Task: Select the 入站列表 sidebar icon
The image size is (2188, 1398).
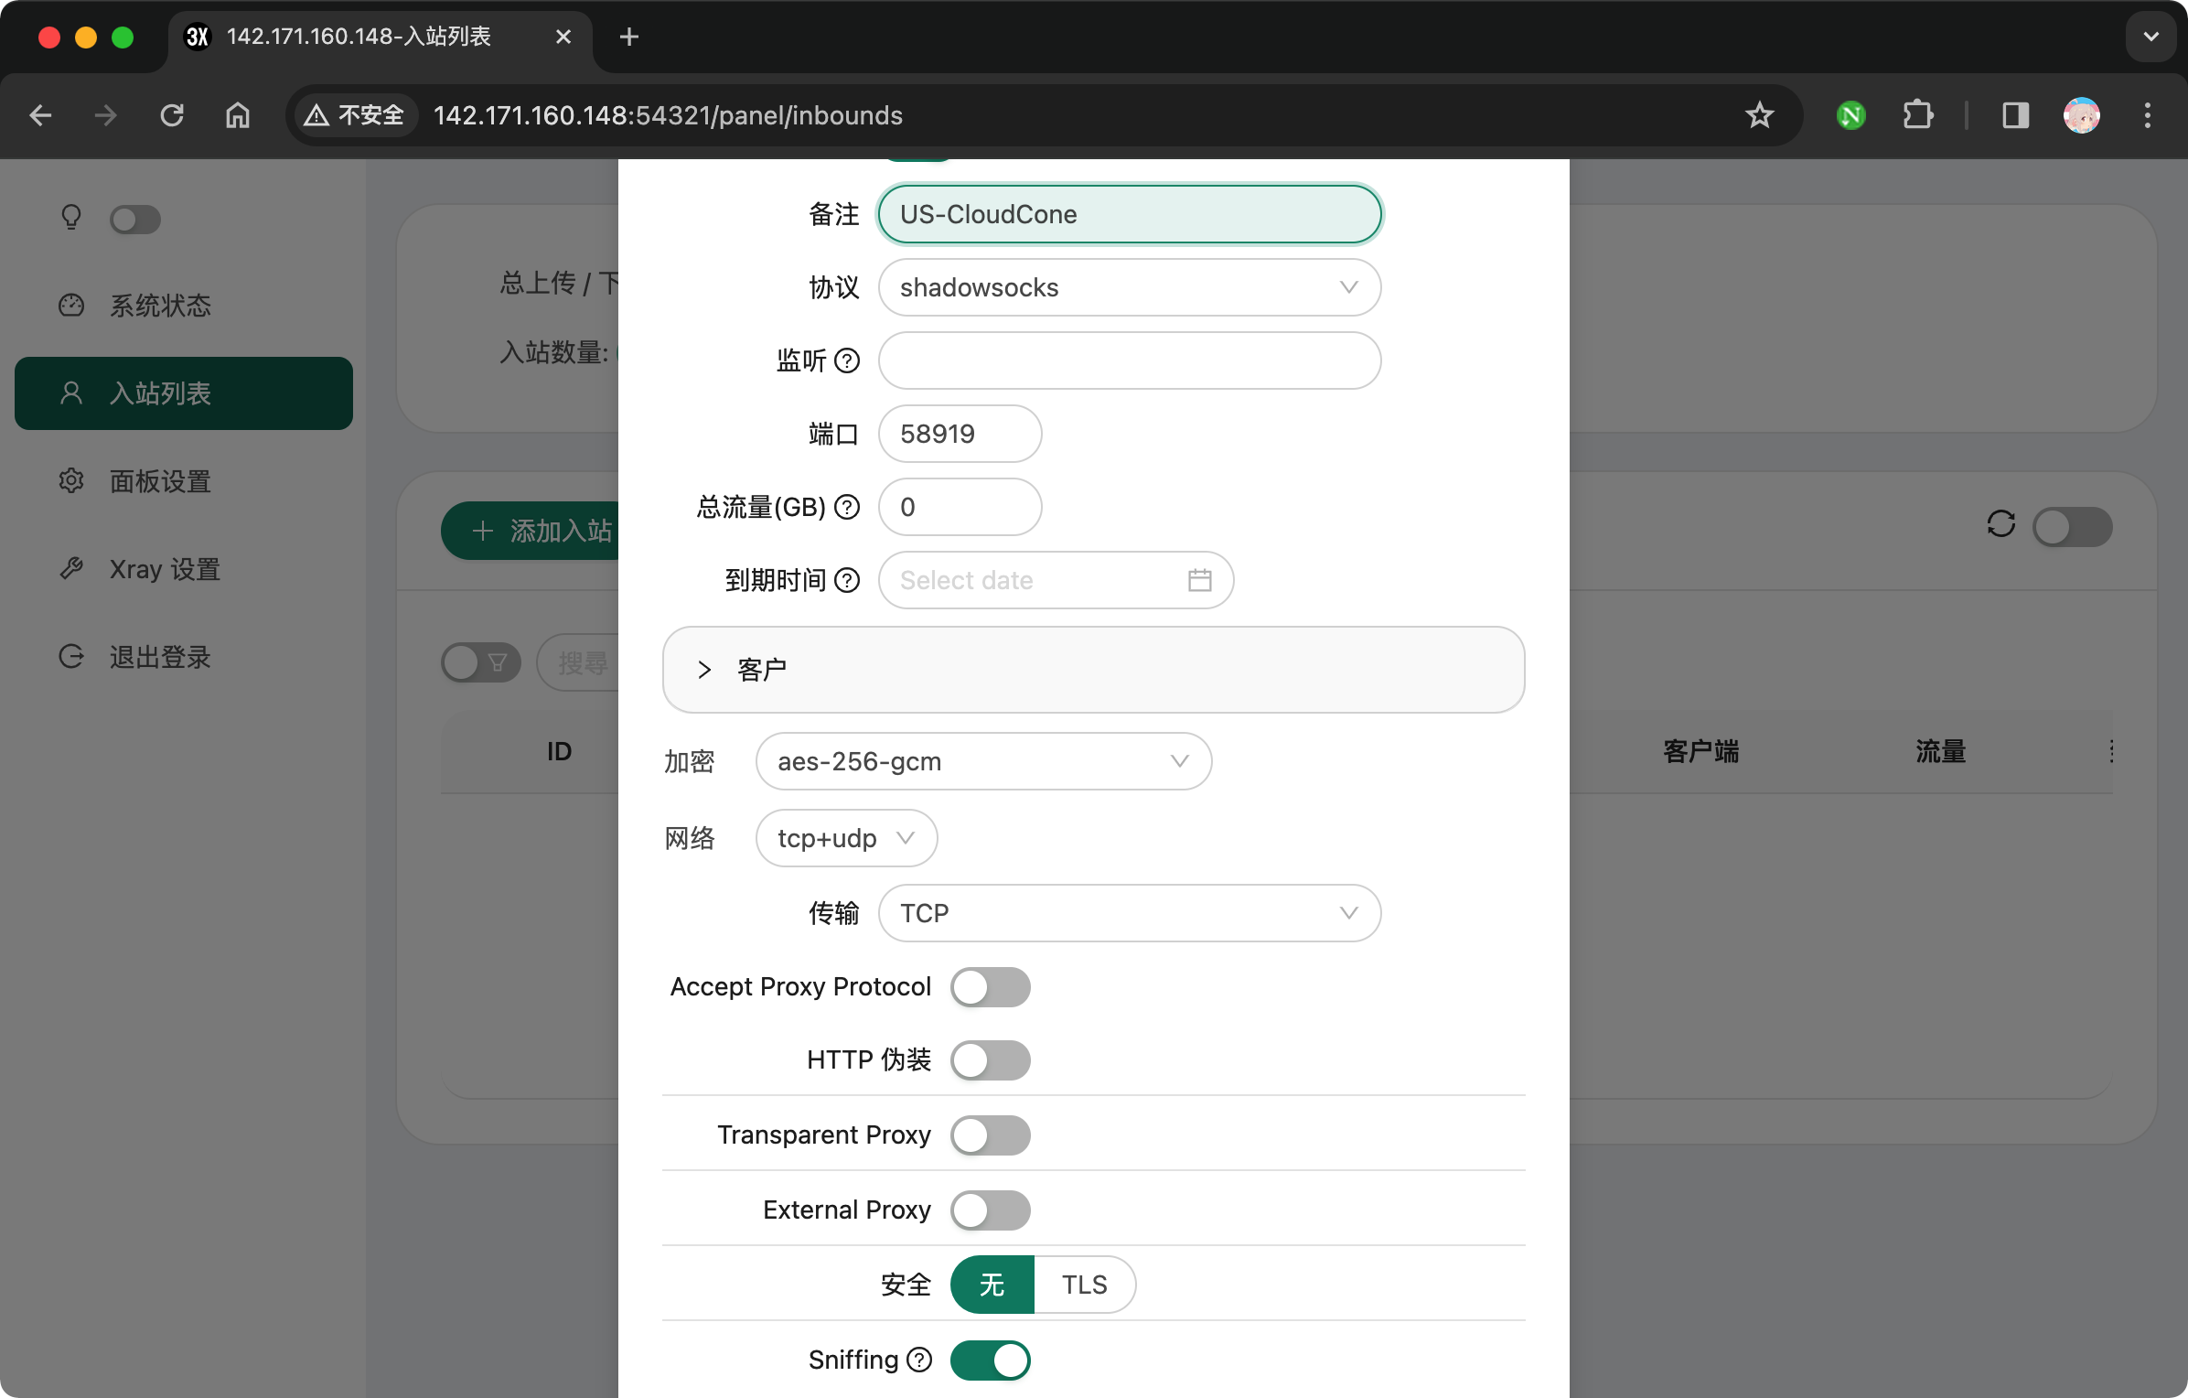Action: [x=71, y=393]
